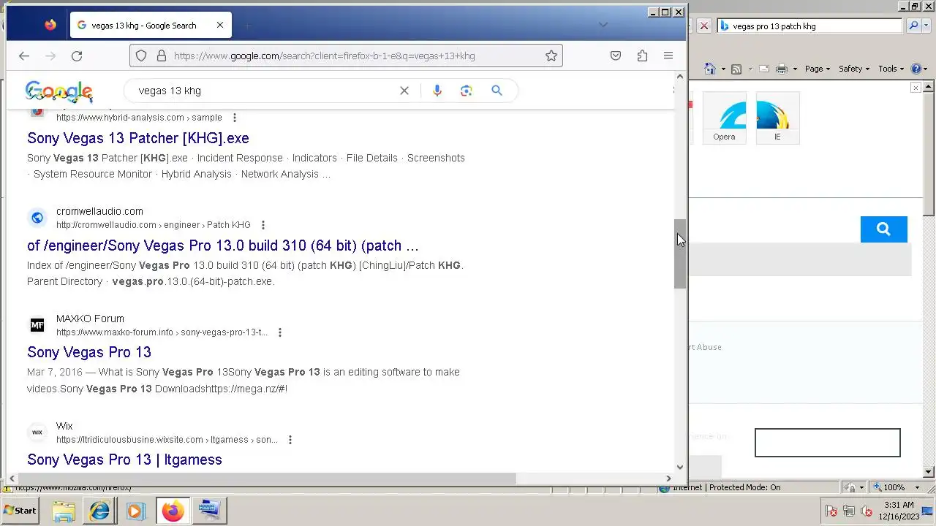This screenshot has width=936, height=526.
Task: Click IE search magnifier button
Action: pos(913,26)
